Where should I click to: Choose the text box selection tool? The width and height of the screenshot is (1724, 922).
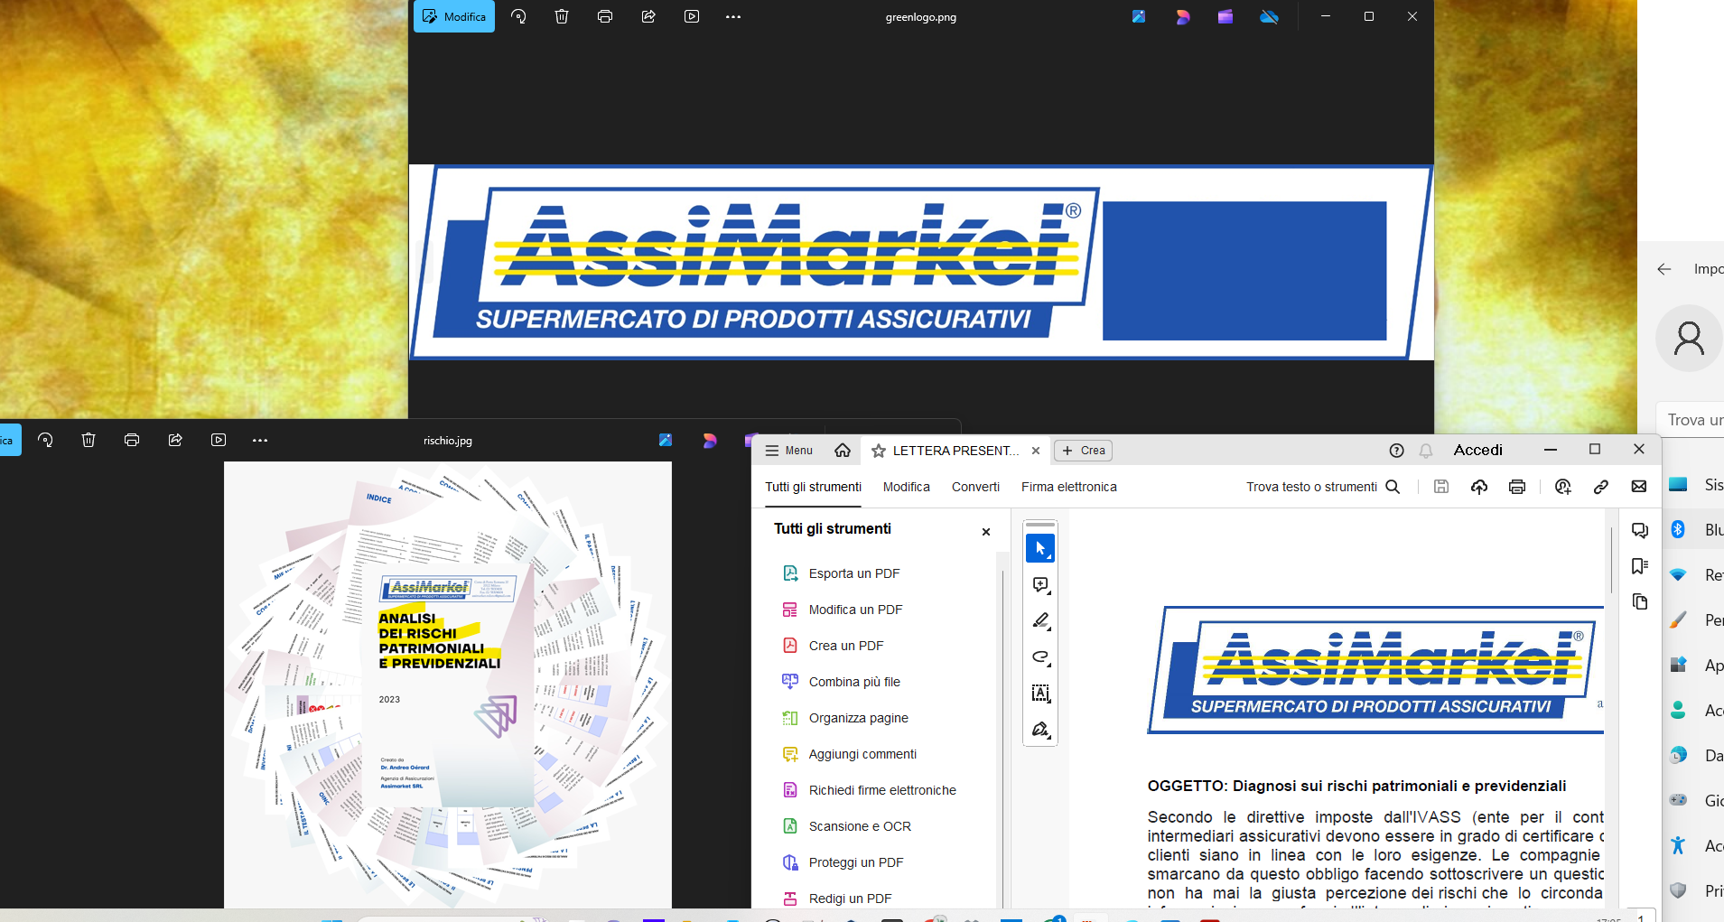[x=1040, y=694]
